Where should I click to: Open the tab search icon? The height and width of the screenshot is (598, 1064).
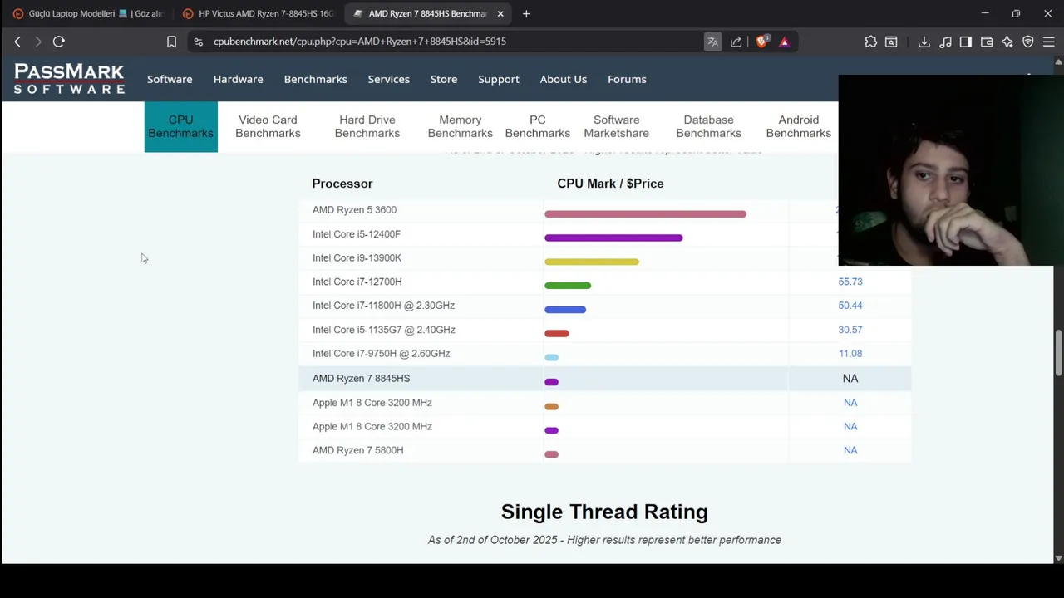click(891, 42)
